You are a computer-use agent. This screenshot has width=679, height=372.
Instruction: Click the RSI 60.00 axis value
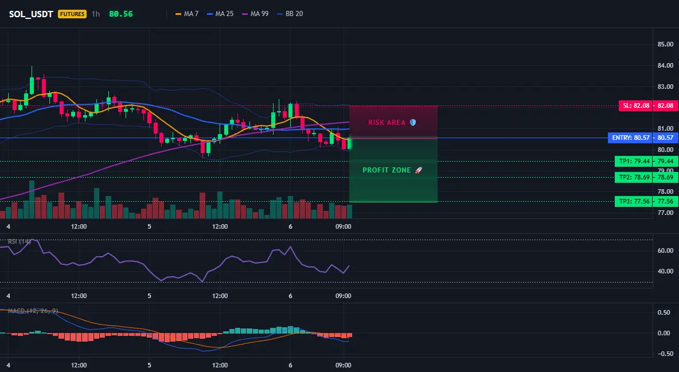(x=665, y=250)
